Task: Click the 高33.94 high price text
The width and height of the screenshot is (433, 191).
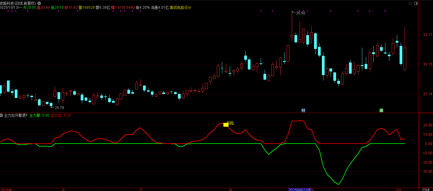Action: [x=43, y=8]
